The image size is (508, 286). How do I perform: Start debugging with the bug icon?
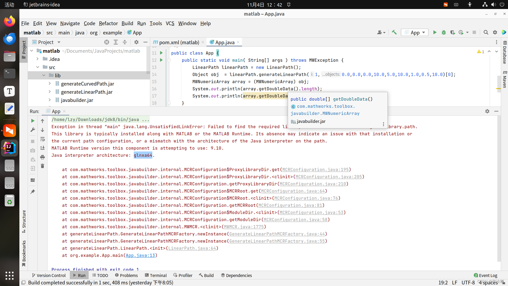(x=444, y=32)
